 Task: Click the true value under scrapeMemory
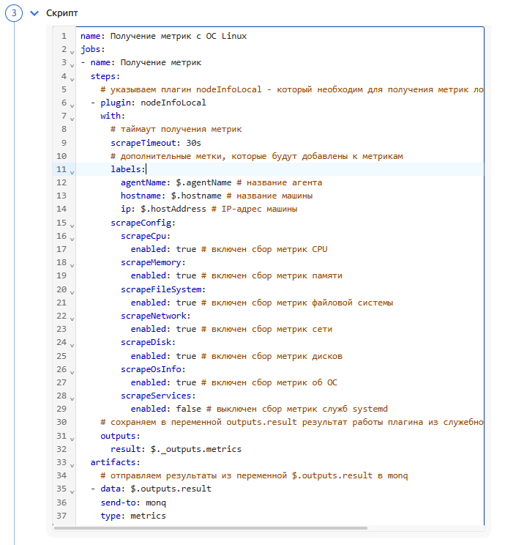coord(186,275)
